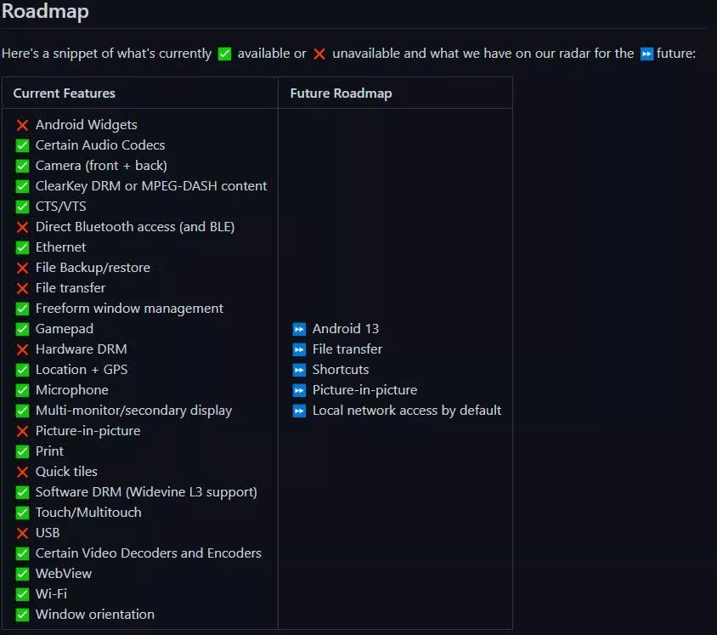Click the fast-forward icon beside Picture-in-picture roadmap item
The image size is (717, 635).
[299, 390]
